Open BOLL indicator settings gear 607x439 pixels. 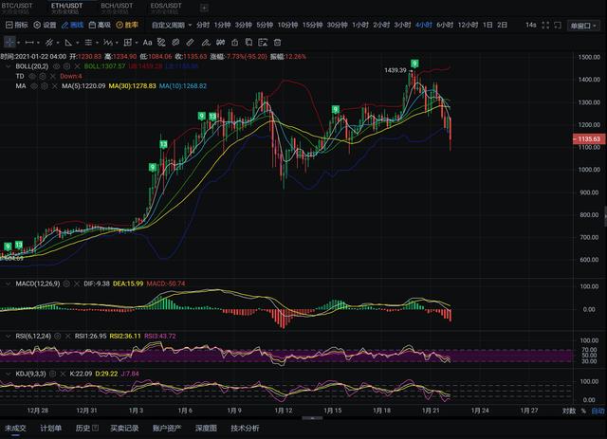coord(66,66)
